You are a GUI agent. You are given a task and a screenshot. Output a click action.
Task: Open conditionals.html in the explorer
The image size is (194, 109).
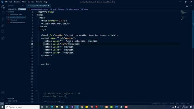(x=16, y=15)
